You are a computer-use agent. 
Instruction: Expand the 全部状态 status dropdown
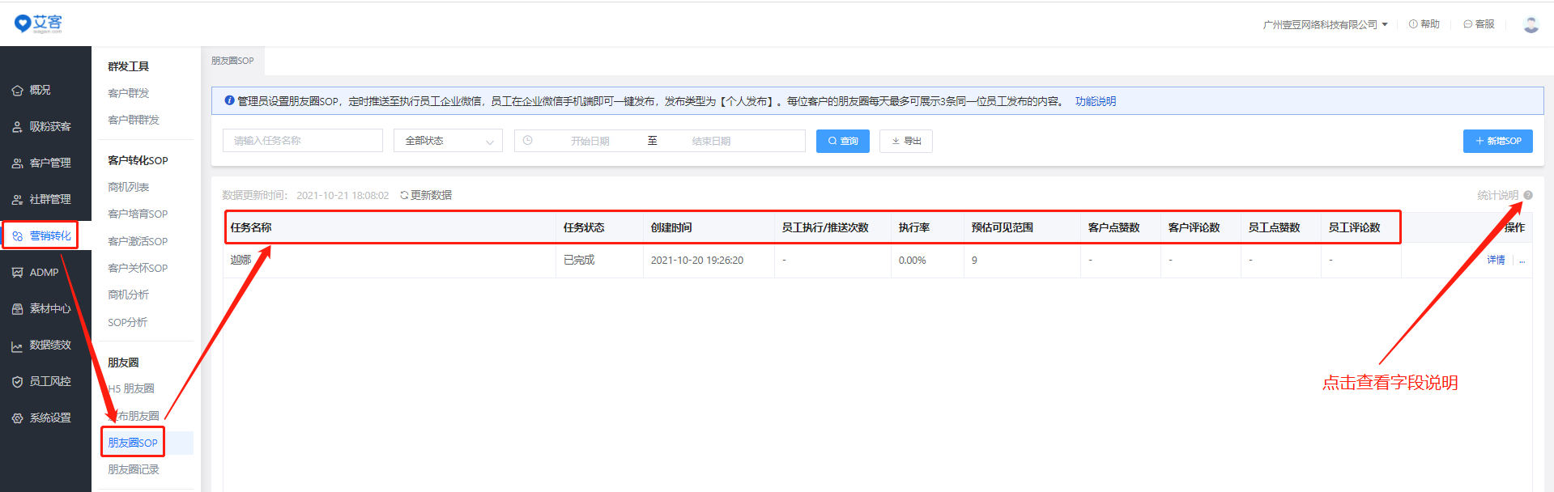coord(448,141)
